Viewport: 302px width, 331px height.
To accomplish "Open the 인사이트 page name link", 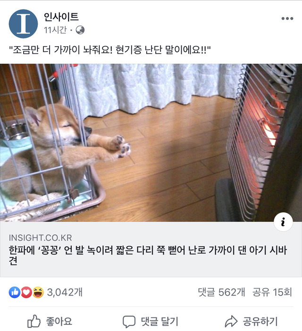I will 61,17.
